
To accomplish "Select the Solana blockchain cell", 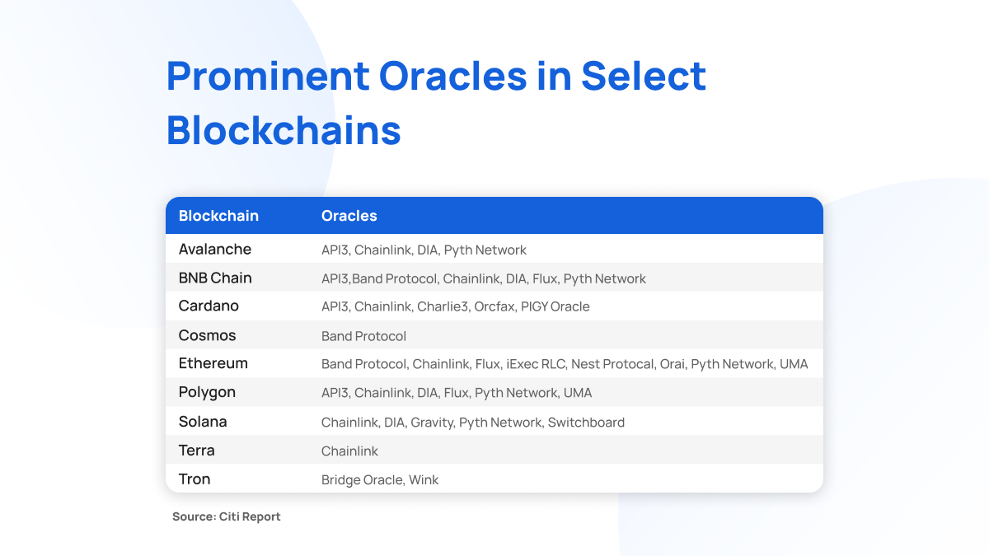I will 203,422.
